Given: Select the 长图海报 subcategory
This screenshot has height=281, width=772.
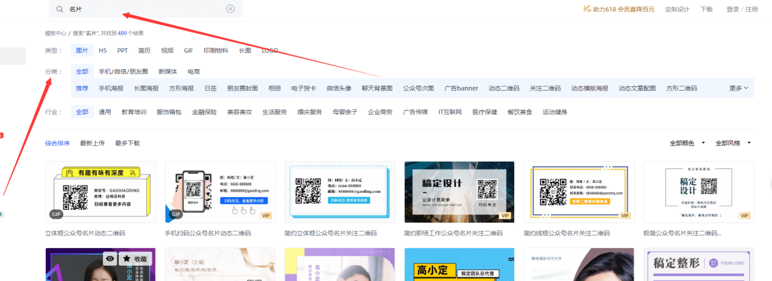Looking at the screenshot, I should [x=146, y=88].
